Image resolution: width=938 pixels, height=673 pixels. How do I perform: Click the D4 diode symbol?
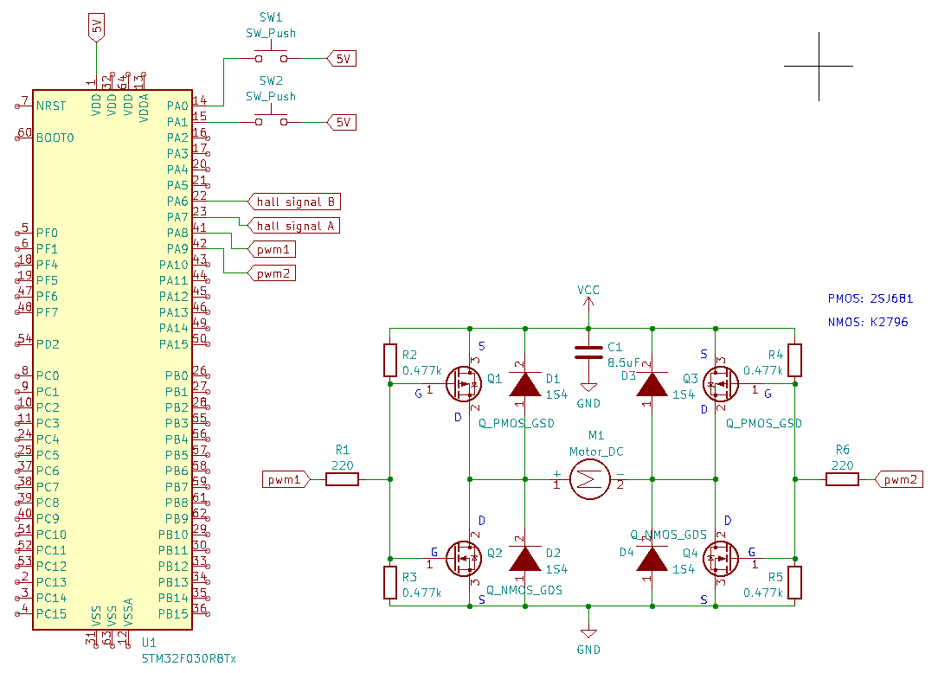tap(652, 559)
